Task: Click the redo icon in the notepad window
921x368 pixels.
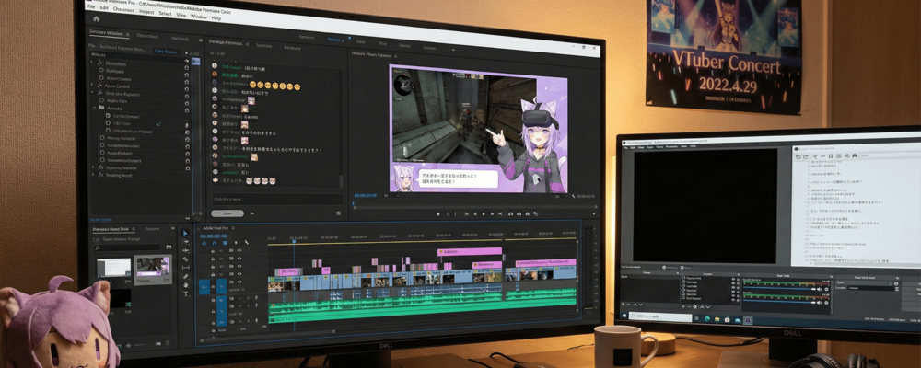Action: (x=806, y=156)
